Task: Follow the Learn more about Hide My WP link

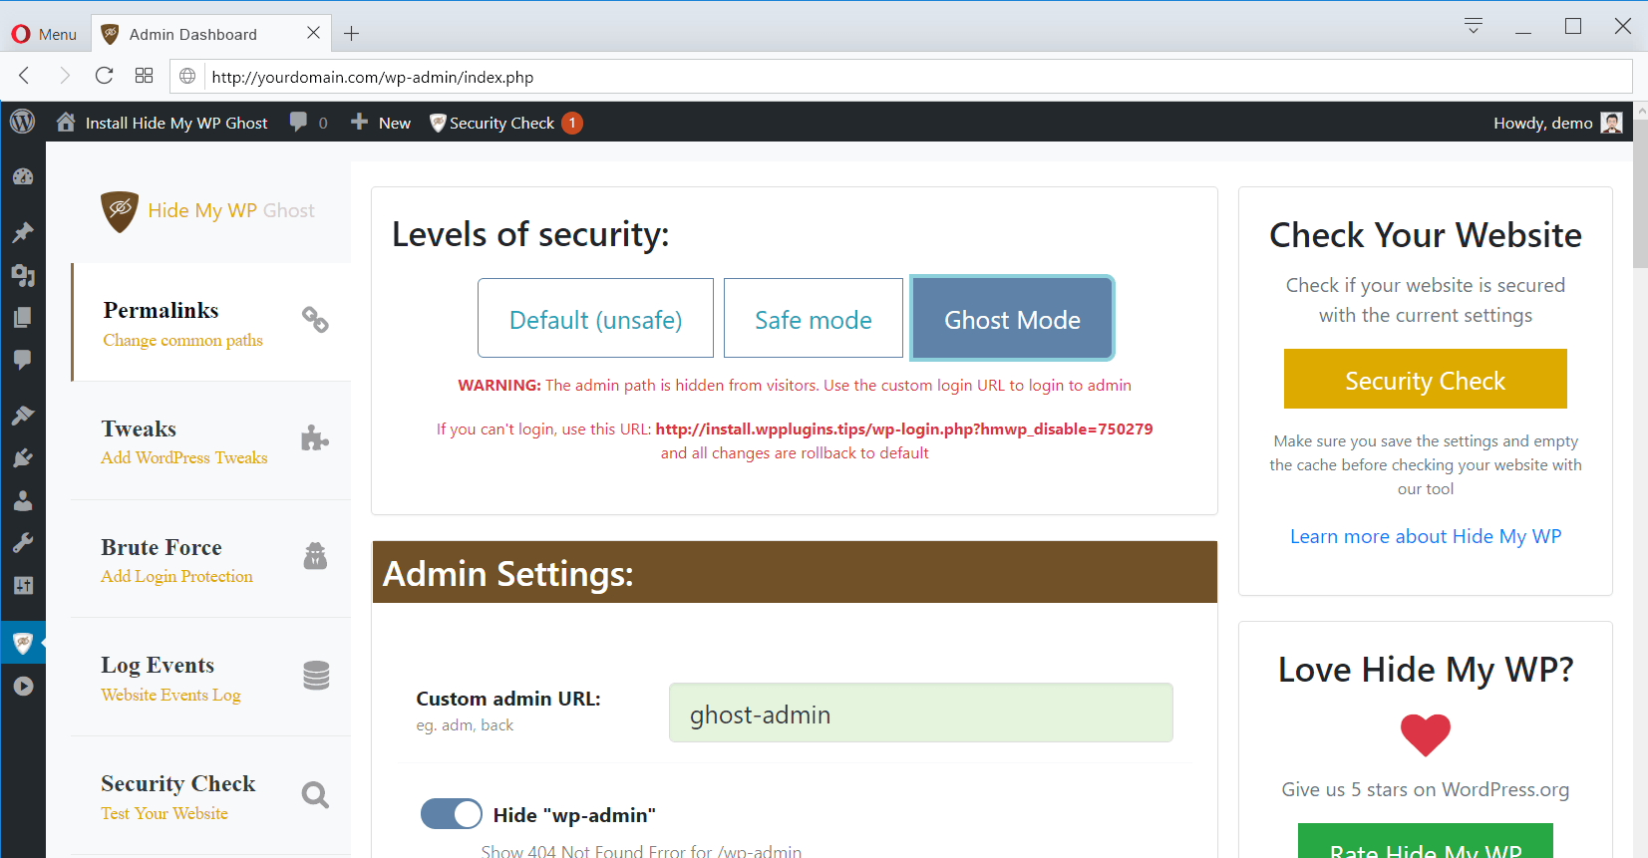Action: (1425, 536)
